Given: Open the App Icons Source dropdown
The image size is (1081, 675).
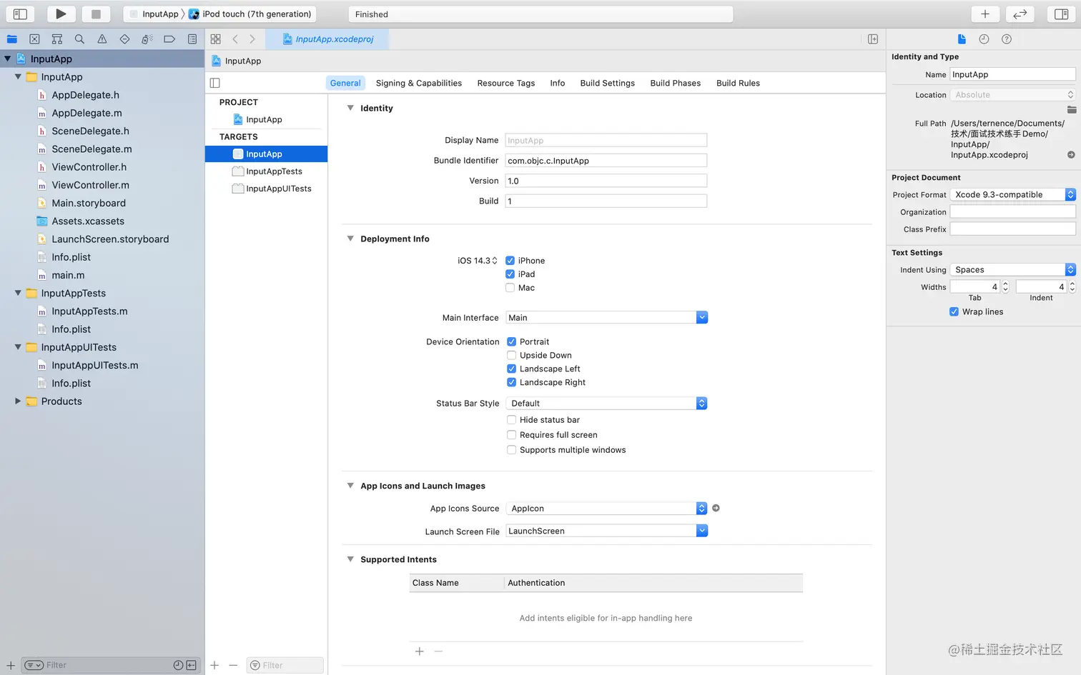Looking at the screenshot, I should (606, 508).
